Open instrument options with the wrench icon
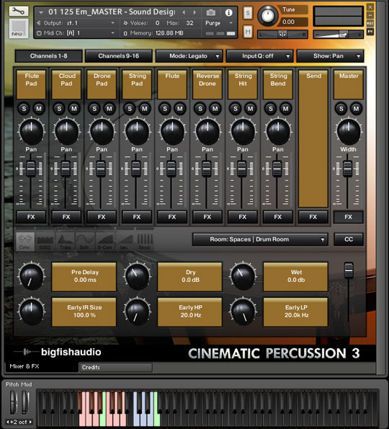 tap(19, 12)
